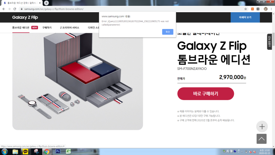This screenshot has height=155, width=275.
Task: Open the Snipping Tool taskbar icon
Action: coord(36,152)
